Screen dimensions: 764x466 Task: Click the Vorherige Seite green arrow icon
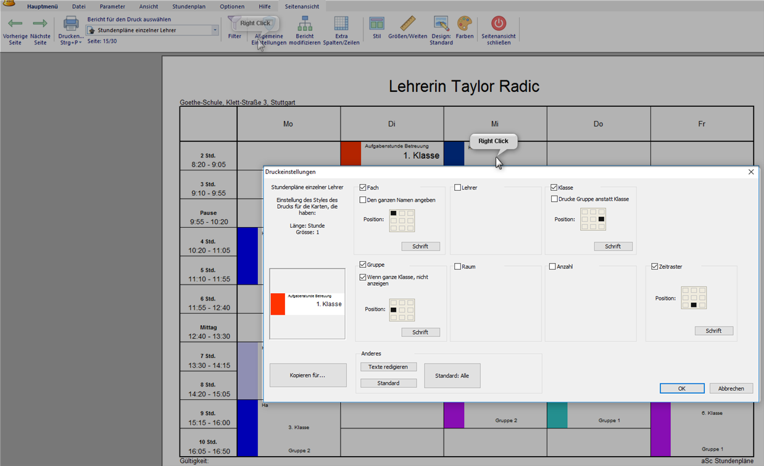coord(15,24)
